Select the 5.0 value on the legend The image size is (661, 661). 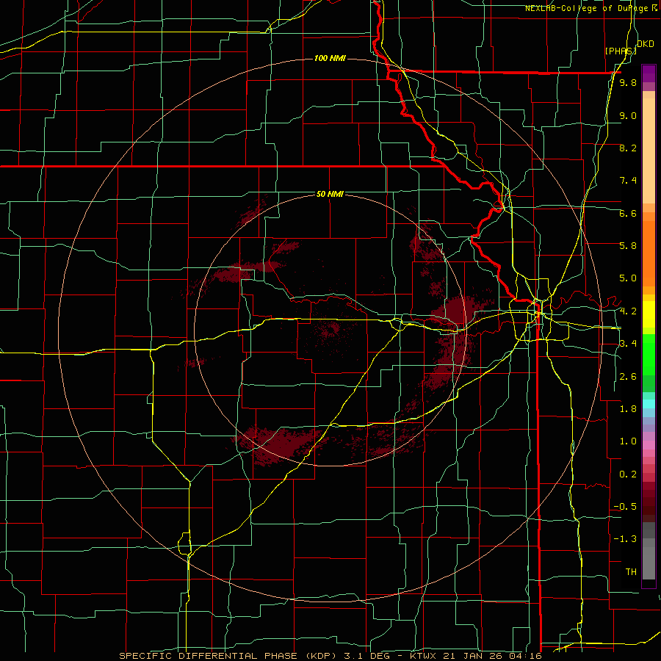pyautogui.click(x=628, y=278)
